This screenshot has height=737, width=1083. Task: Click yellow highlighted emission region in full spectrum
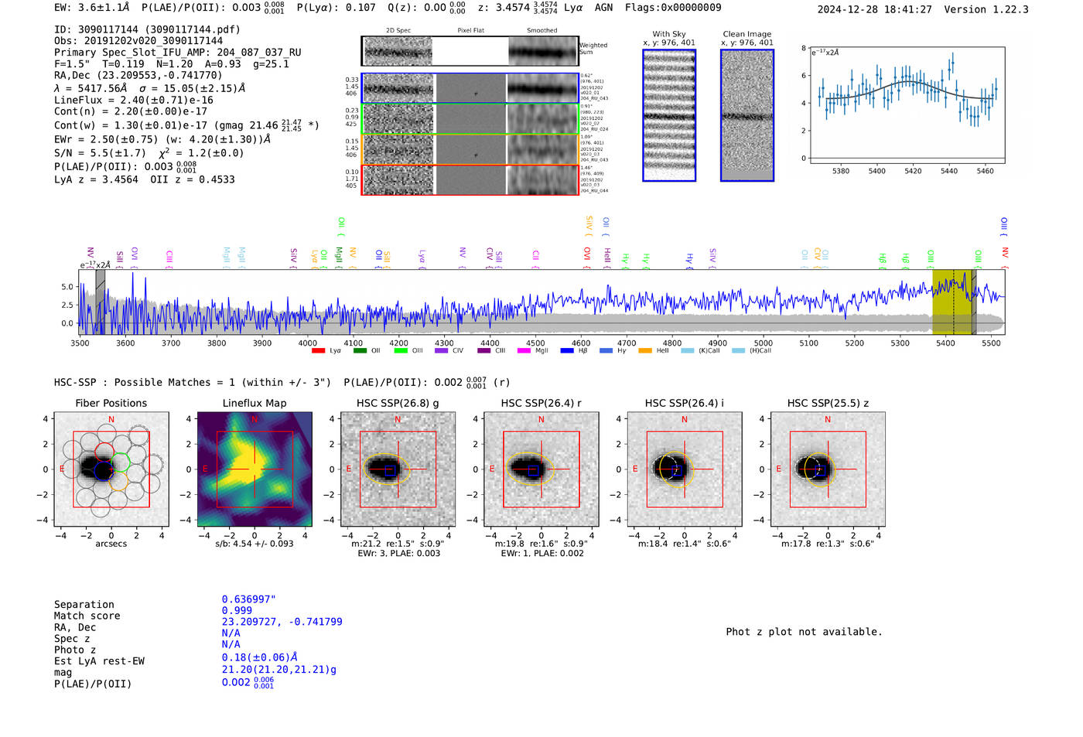952,302
